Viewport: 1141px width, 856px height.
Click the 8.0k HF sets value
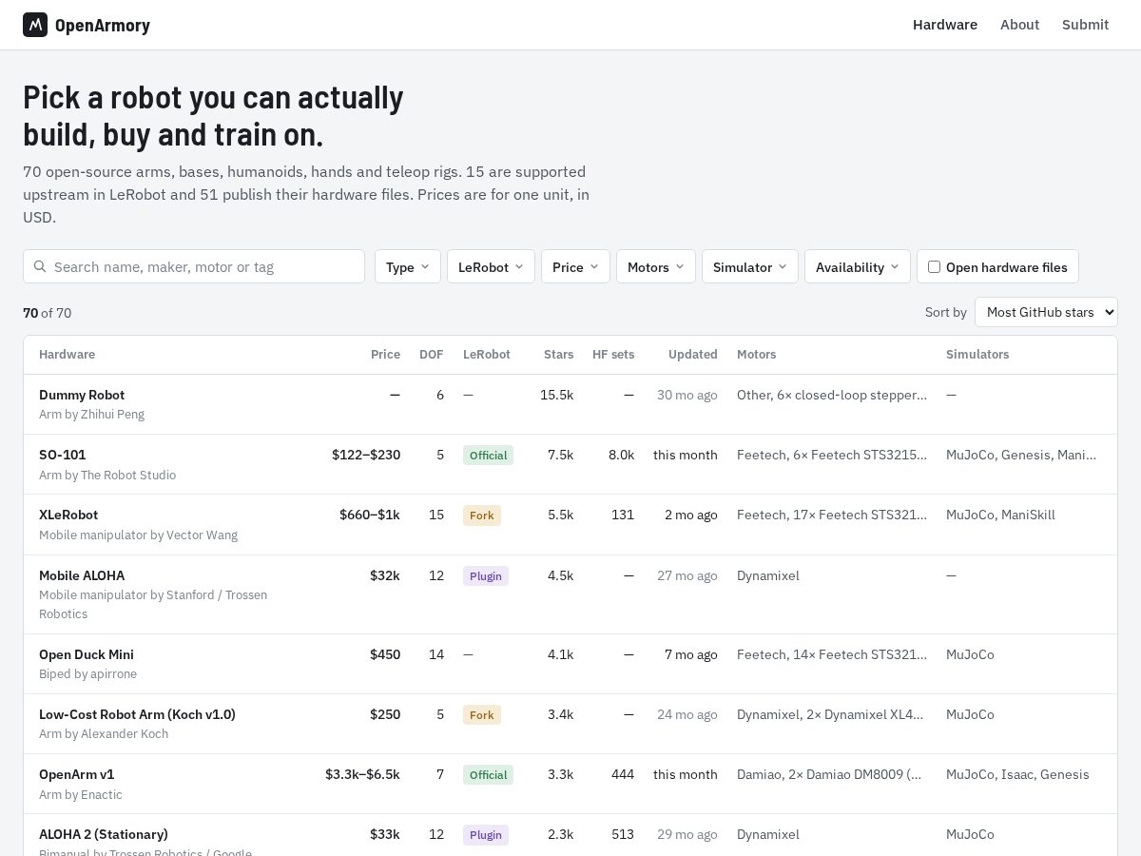coord(621,455)
